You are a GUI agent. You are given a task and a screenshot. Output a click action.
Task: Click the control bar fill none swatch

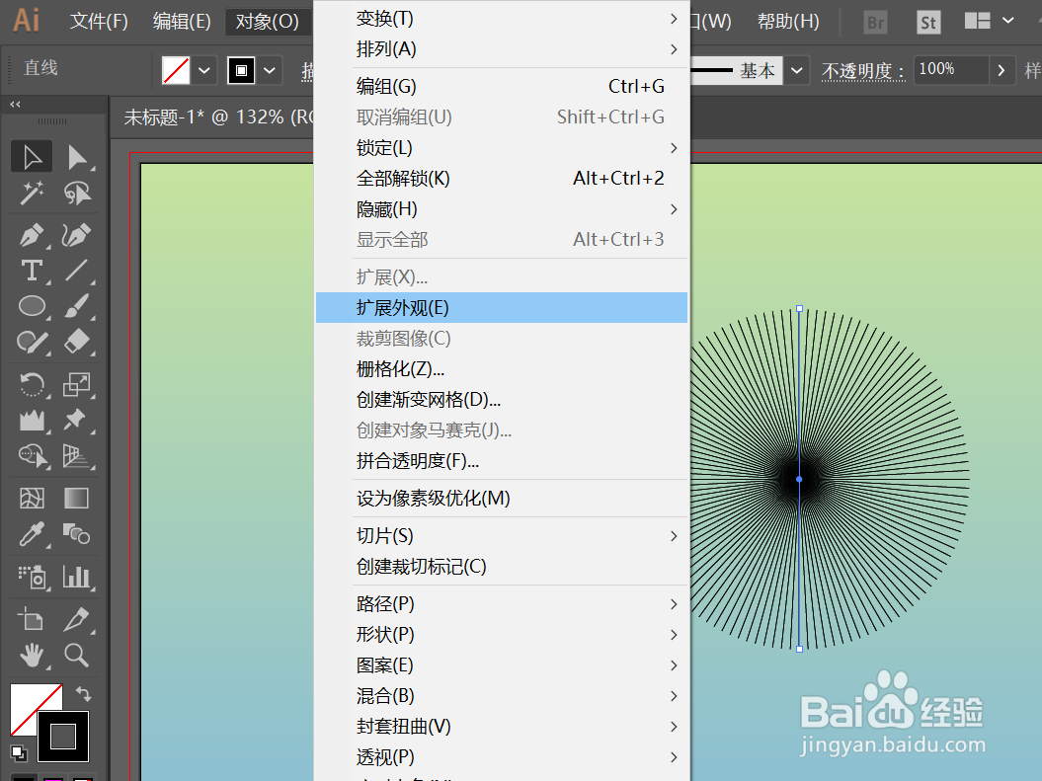[x=176, y=70]
